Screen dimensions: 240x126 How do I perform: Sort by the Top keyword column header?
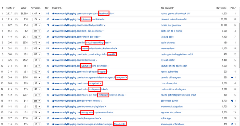click(167, 8)
